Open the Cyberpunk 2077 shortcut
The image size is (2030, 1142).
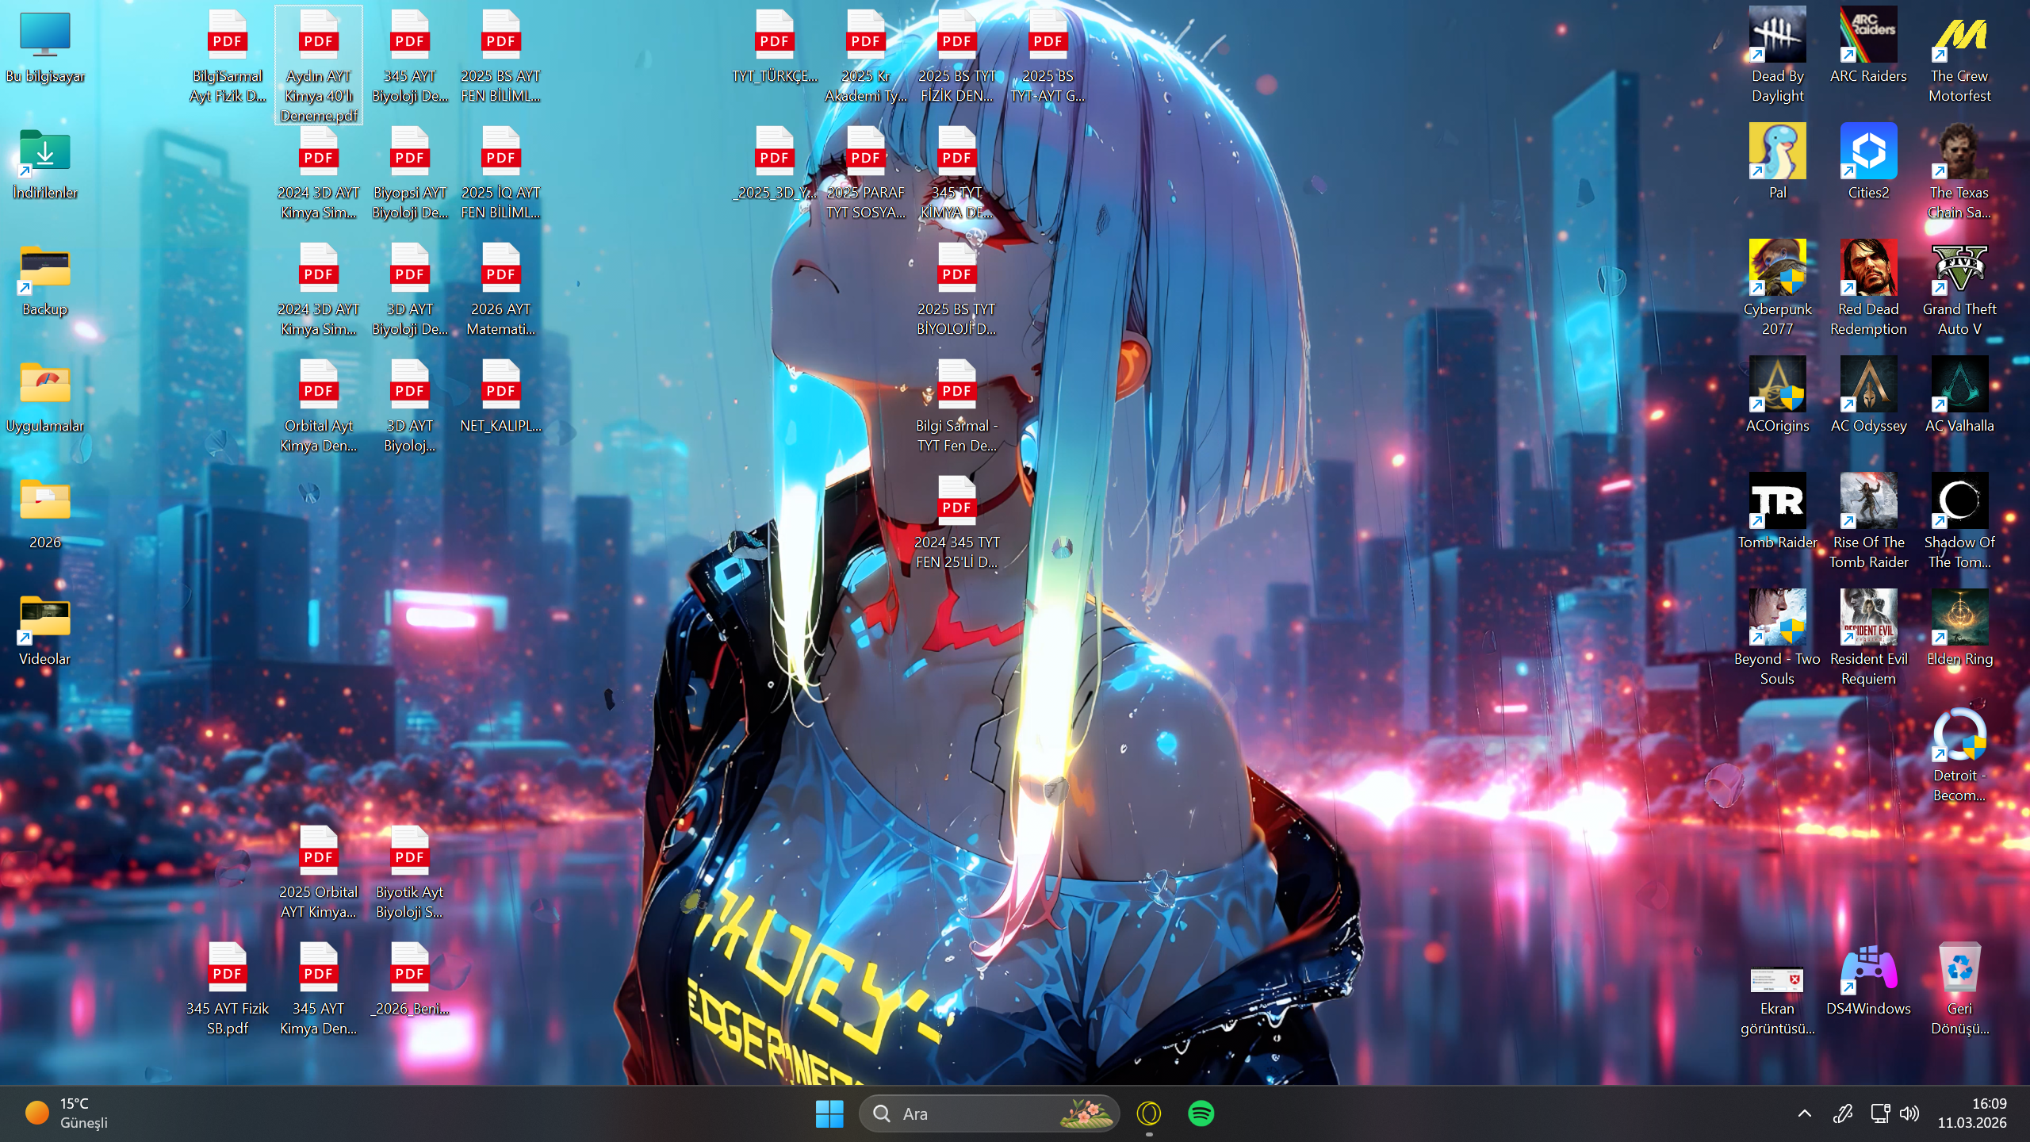click(x=1777, y=289)
